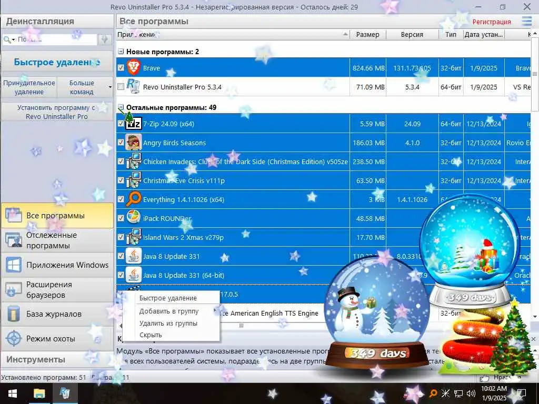Open the notification center icon
The height and width of the screenshot is (404, 539).
click(x=522, y=393)
